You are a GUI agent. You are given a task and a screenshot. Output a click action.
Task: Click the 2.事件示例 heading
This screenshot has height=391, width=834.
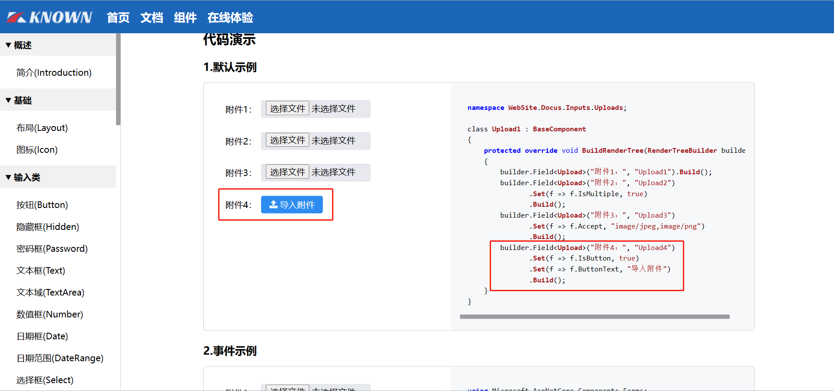(x=230, y=351)
